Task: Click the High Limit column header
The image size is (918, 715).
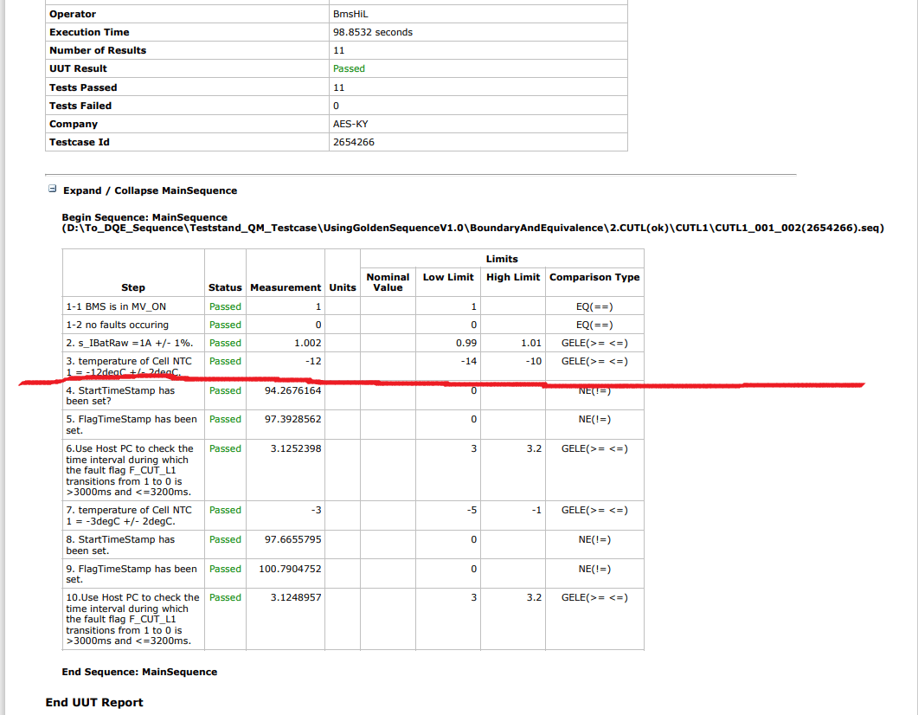Action: pyautogui.click(x=513, y=277)
